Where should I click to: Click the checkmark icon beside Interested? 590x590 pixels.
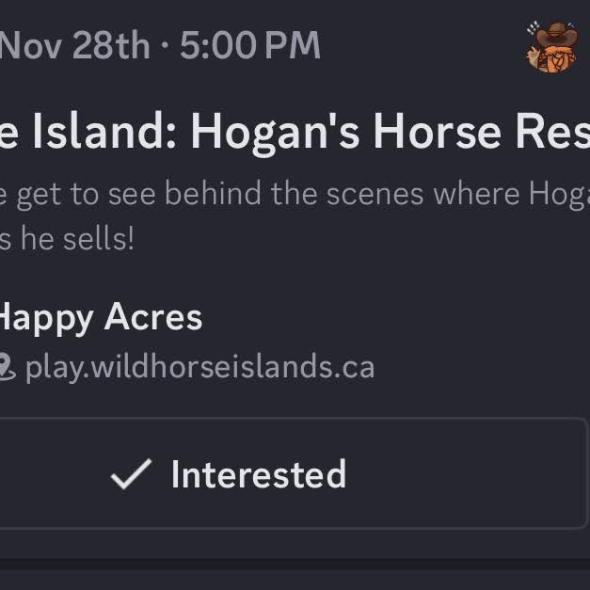132,473
